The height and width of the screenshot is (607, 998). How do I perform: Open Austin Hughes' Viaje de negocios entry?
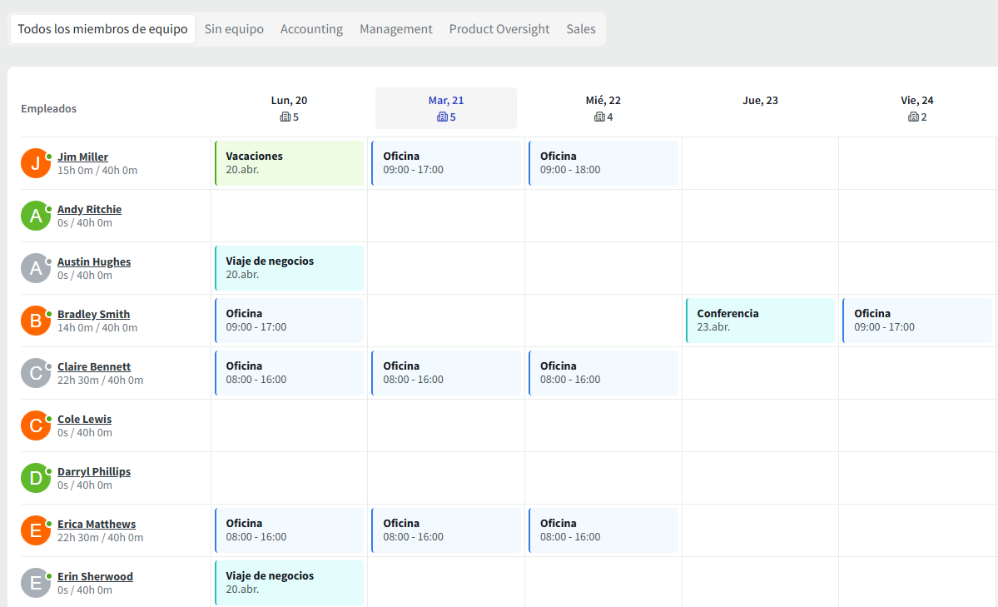(x=290, y=268)
